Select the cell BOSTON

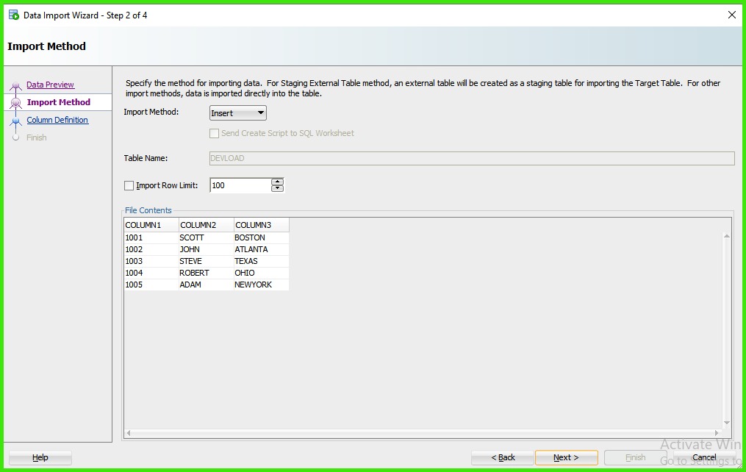262,237
